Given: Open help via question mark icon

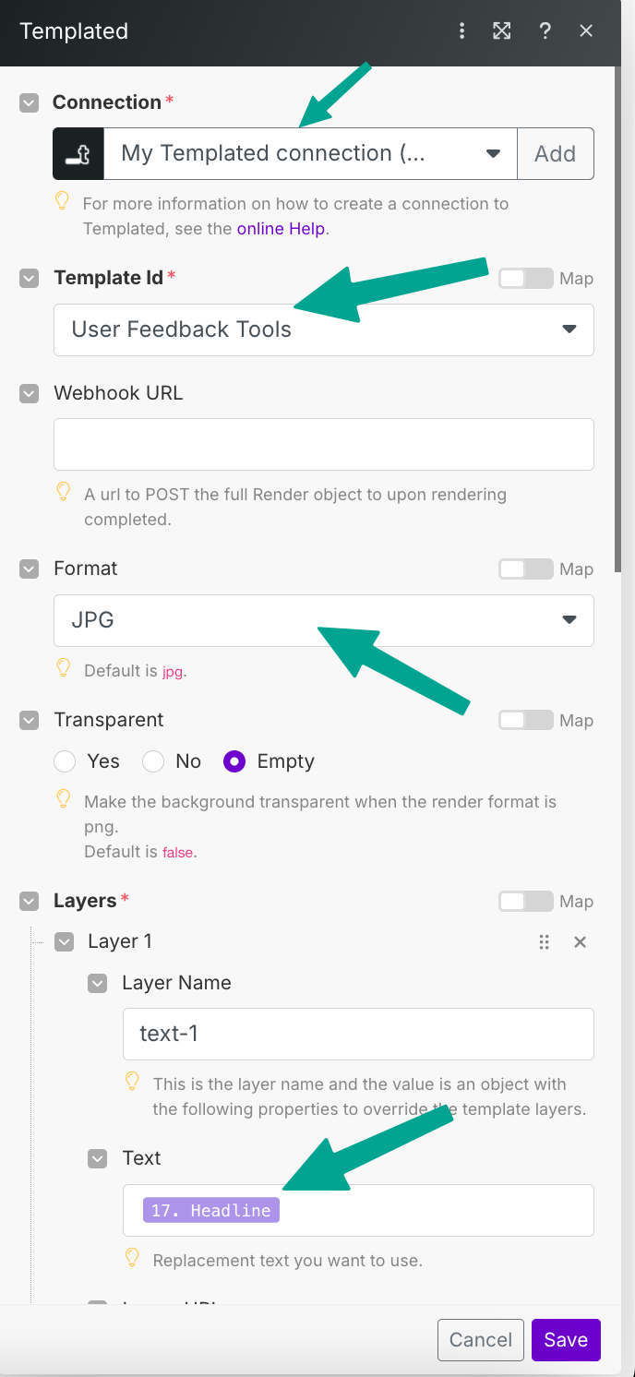Looking at the screenshot, I should pos(545,31).
